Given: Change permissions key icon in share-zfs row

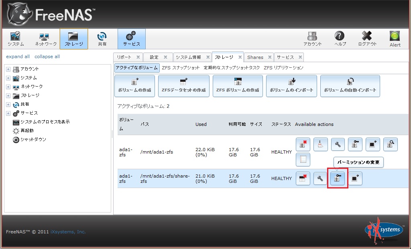Looking at the screenshot, I should (x=338, y=178).
